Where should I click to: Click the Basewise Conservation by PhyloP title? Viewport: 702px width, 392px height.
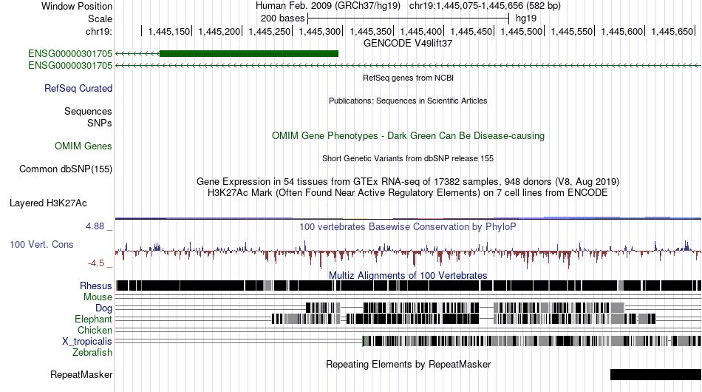pos(408,226)
